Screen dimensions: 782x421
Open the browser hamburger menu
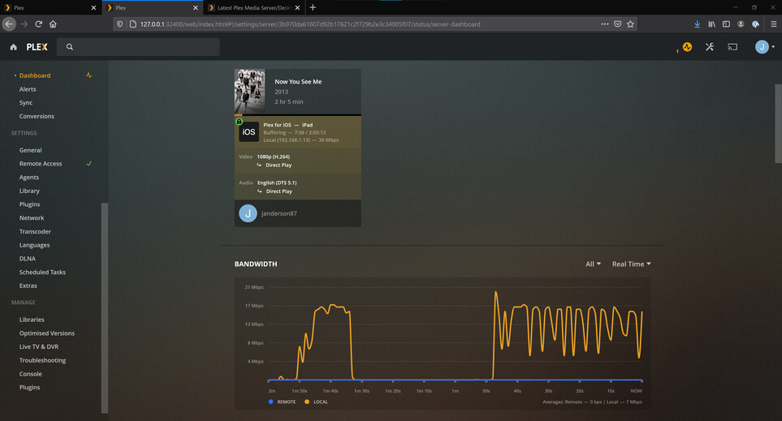(774, 24)
